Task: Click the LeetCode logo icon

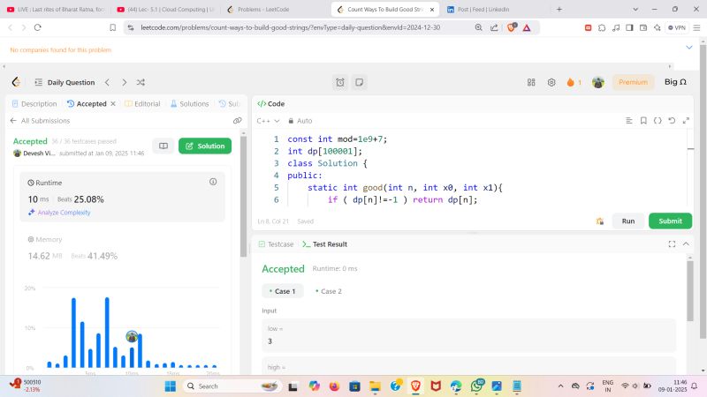Action: 16,82
